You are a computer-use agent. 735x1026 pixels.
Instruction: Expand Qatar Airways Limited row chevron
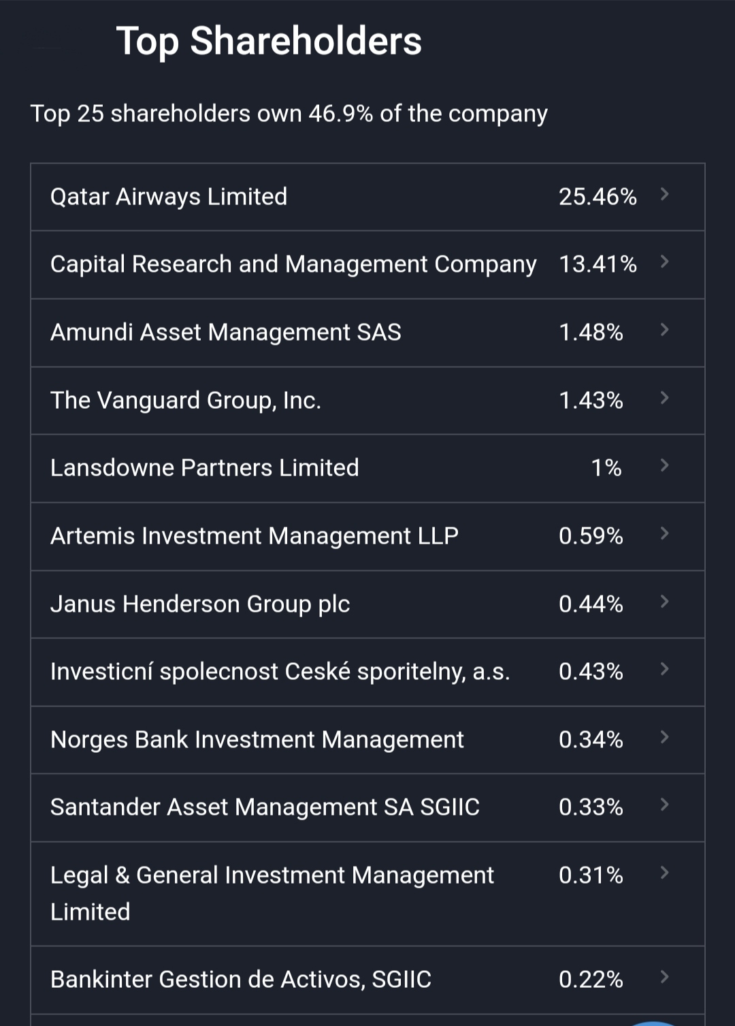665,195
